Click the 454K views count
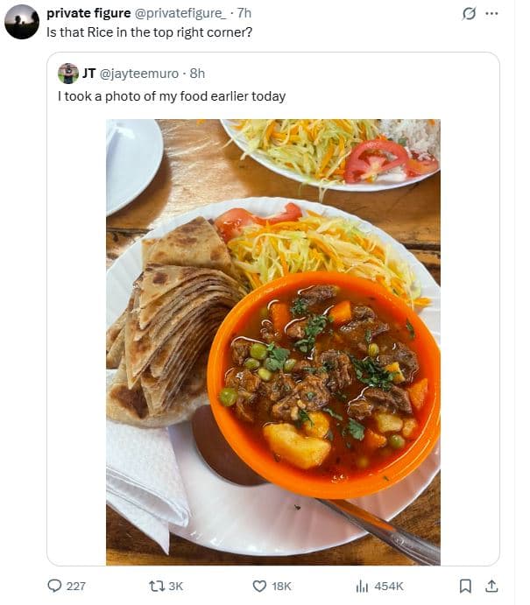The width and height of the screenshot is (530, 605). click(388, 586)
